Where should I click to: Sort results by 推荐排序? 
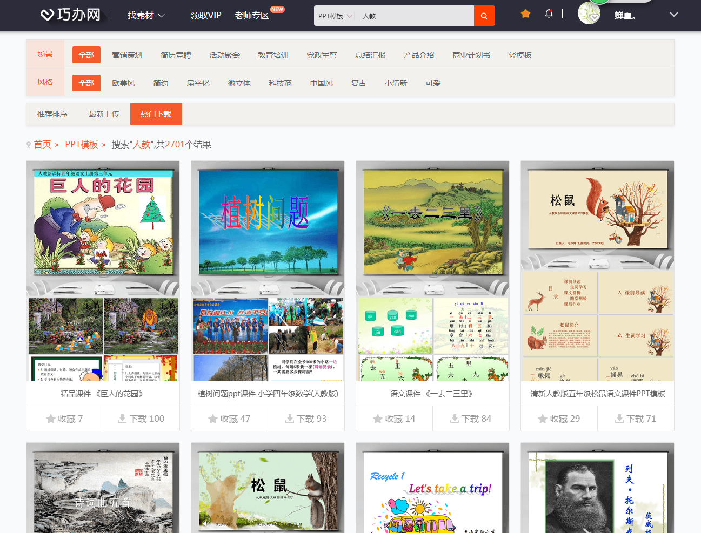click(x=52, y=114)
